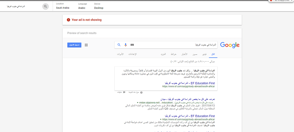Open the Language selector showing Arabic

[82, 6]
